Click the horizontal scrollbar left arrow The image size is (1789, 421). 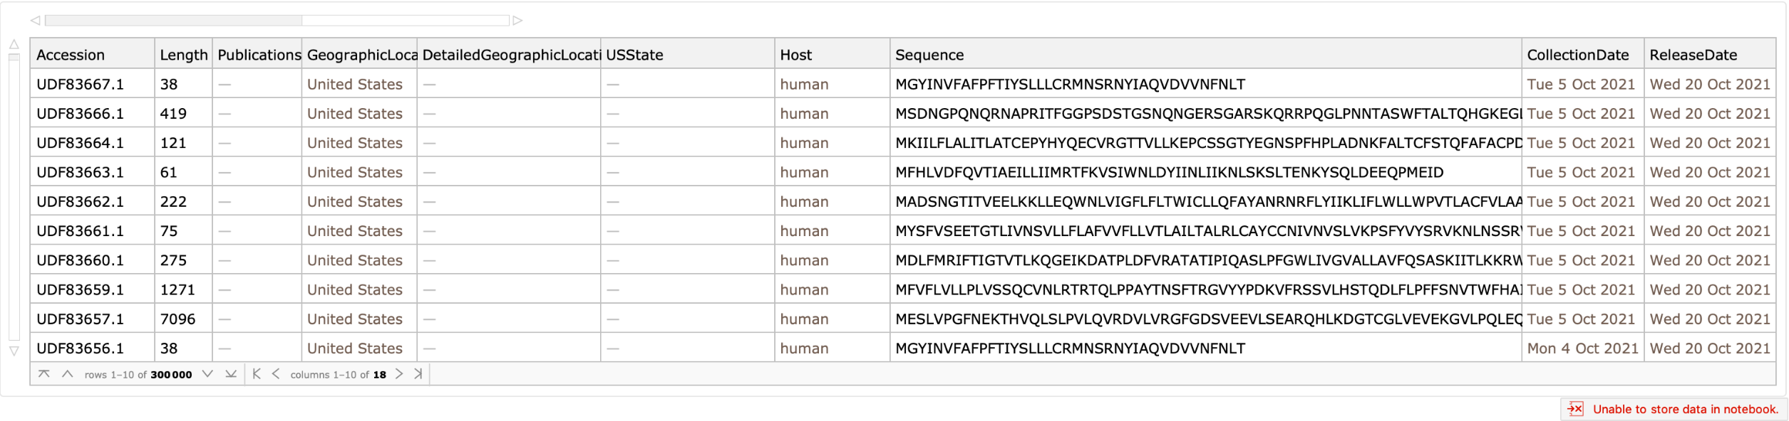tap(35, 21)
